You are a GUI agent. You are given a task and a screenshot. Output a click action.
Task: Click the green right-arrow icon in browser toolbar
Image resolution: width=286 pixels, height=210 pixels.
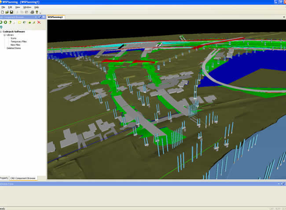click(29, 22)
